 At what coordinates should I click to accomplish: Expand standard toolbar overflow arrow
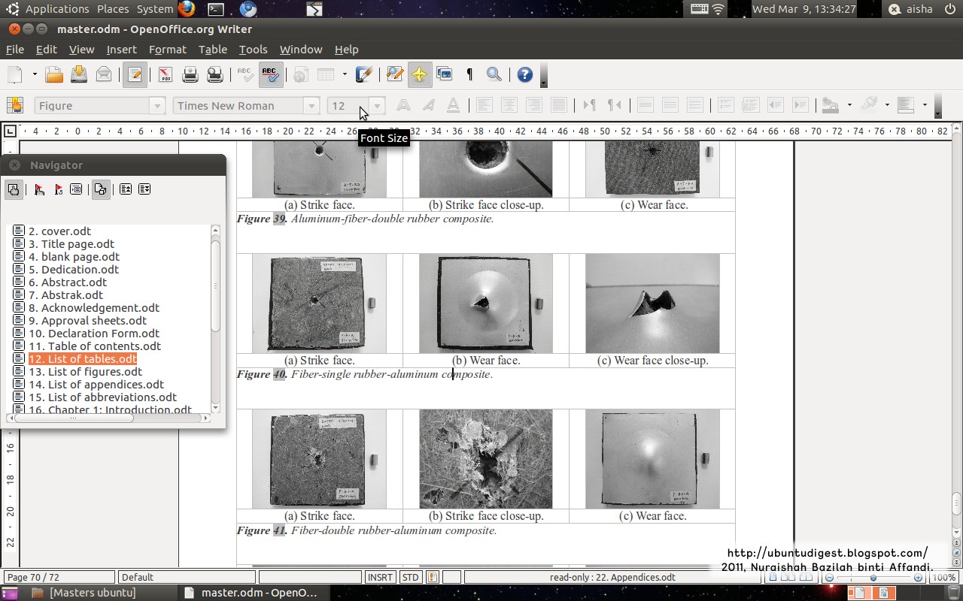[x=544, y=75]
